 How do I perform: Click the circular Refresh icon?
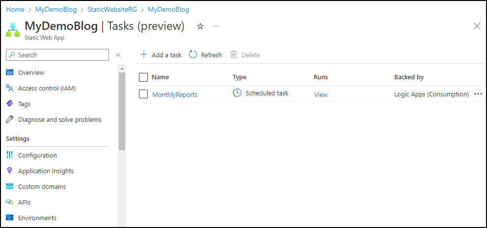point(193,55)
